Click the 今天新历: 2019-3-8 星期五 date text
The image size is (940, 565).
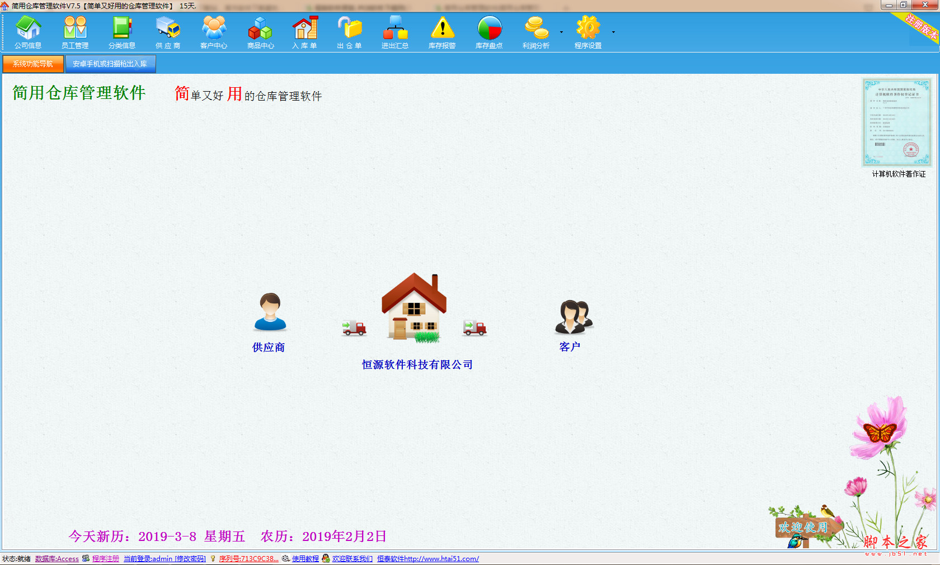[x=157, y=536]
